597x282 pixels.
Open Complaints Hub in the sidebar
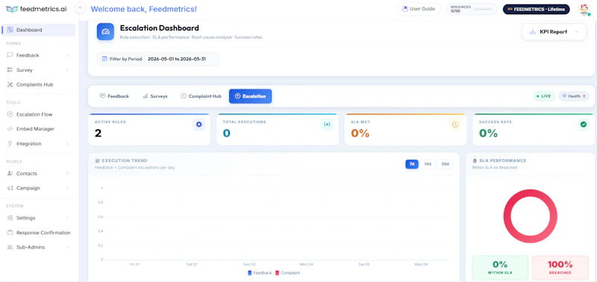[39, 84]
